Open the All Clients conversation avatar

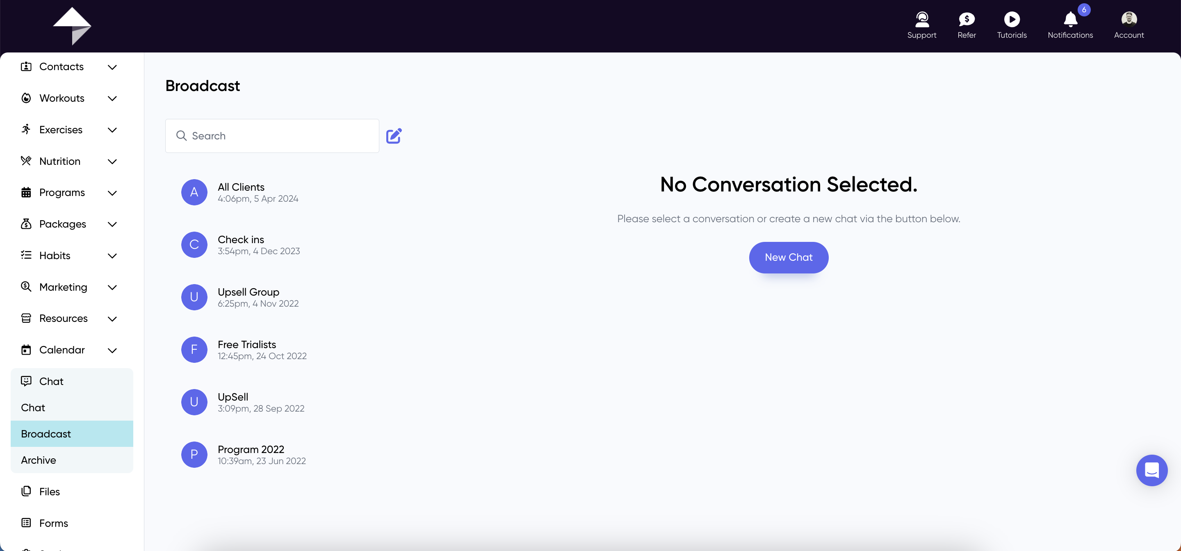coord(194,192)
